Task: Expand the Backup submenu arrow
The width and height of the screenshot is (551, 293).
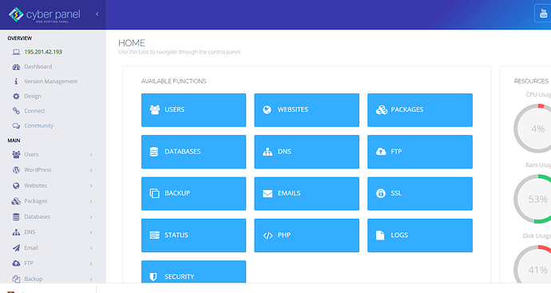Action: (x=91, y=279)
